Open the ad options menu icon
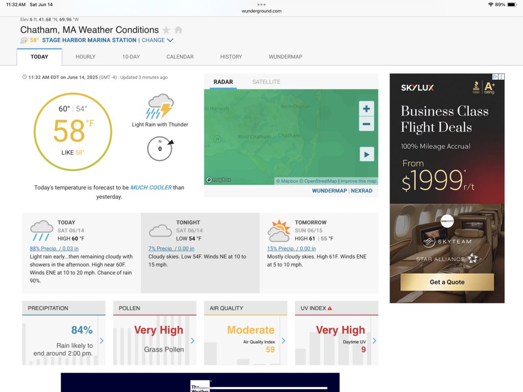The image size is (523, 392). tap(502, 77)
